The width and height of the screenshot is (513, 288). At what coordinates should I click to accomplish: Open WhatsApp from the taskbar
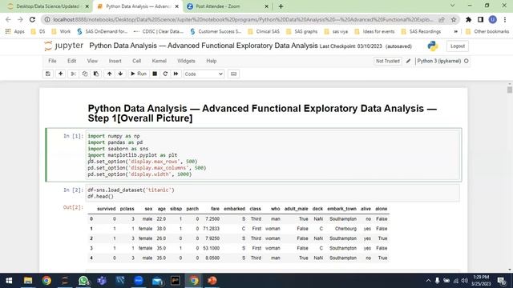[x=83, y=281]
